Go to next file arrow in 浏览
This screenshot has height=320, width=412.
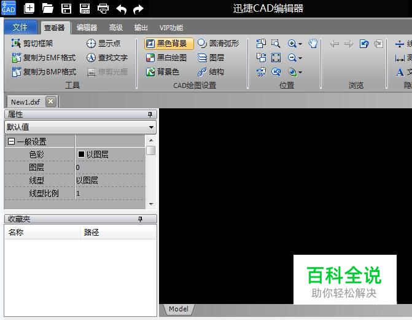coord(349,44)
